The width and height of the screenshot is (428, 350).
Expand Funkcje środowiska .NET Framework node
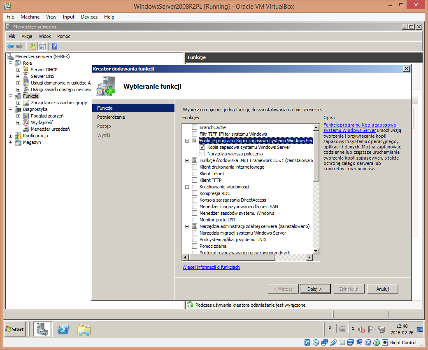pyautogui.click(x=187, y=160)
